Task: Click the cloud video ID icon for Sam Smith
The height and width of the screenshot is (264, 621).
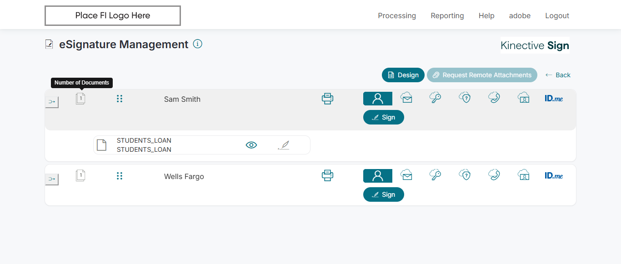Action: tap(524, 98)
